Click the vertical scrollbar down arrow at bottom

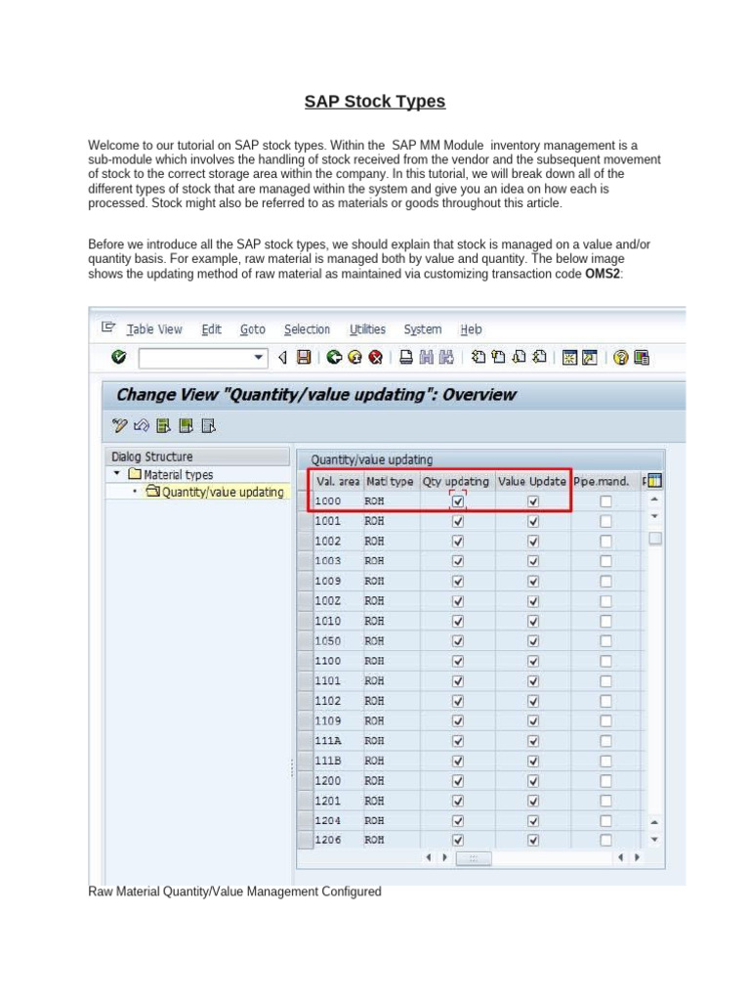tap(654, 840)
